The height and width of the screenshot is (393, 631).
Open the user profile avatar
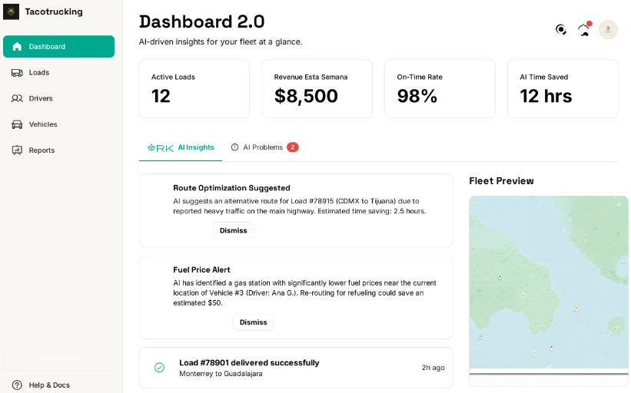pos(608,30)
